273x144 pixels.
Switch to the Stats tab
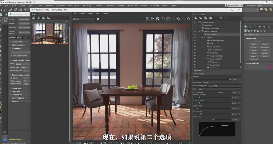(203, 14)
